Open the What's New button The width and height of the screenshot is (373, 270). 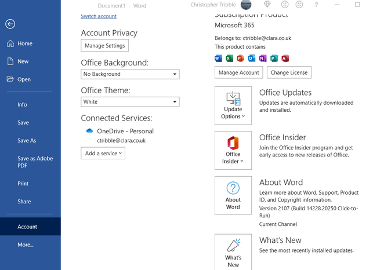pyautogui.click(x=233, y=252)
